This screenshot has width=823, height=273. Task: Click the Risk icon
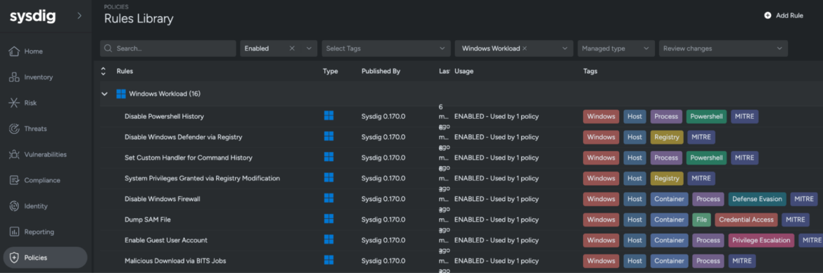click(x=14, y=103)
